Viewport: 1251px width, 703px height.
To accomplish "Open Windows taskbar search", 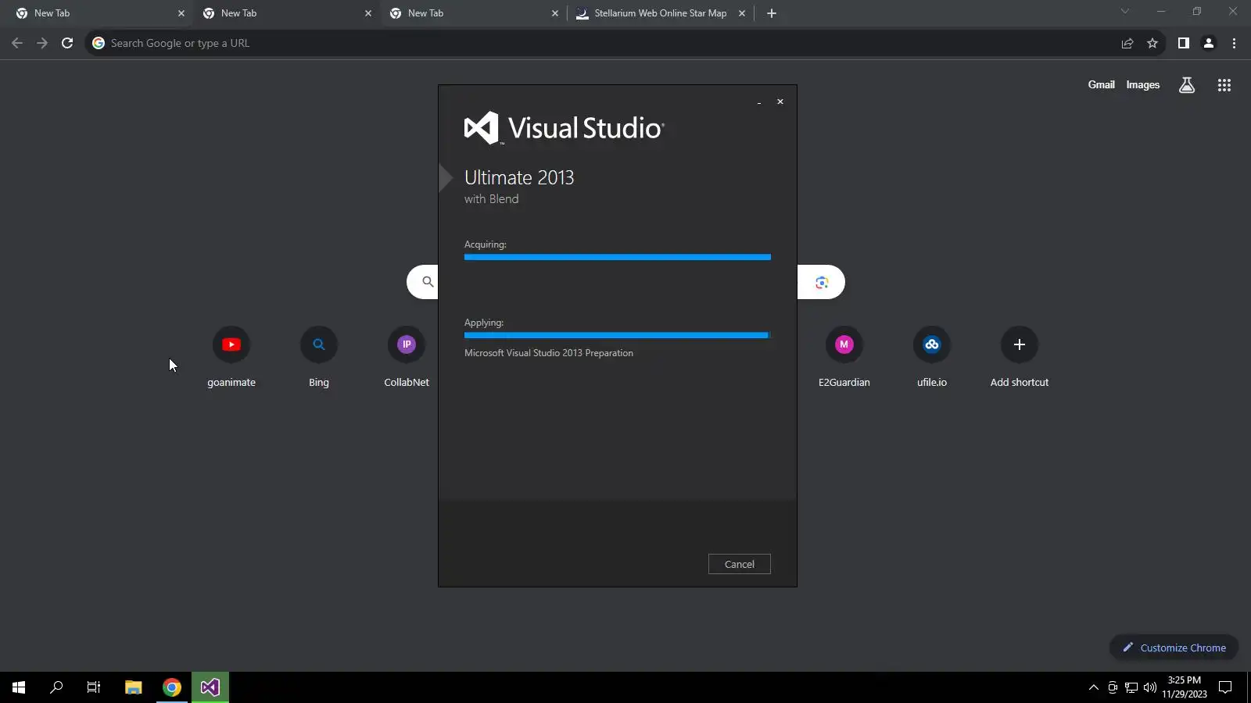I will (x=56, y=687).
